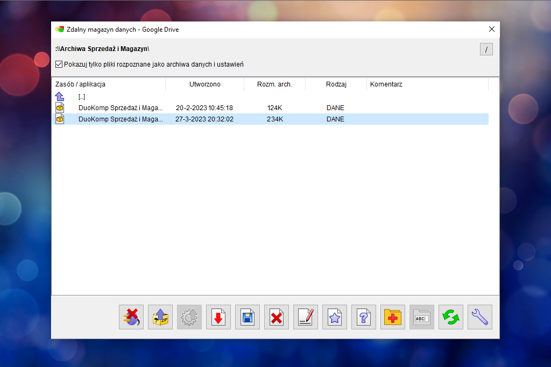Click the upload ZIP archive box icon

pyautogui.click(x=160, y=317)
